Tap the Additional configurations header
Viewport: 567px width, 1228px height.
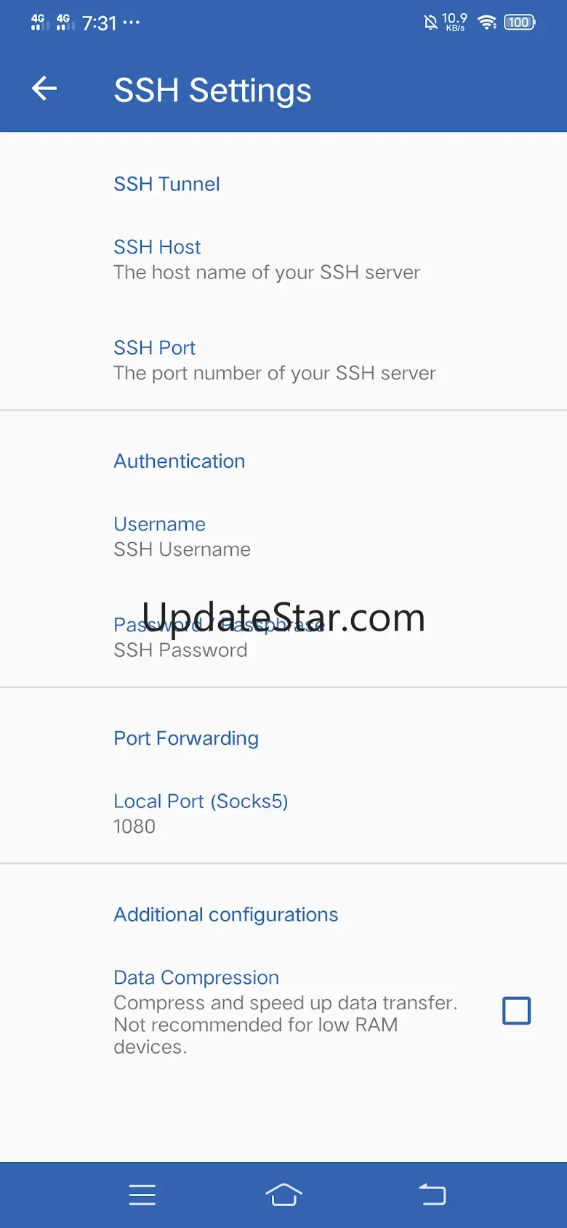point(225,915)
